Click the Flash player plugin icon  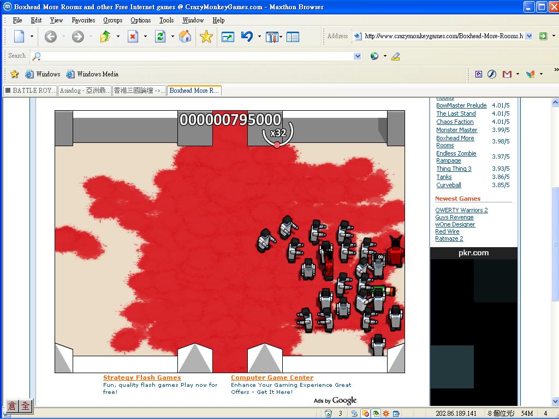coord(492,74)
